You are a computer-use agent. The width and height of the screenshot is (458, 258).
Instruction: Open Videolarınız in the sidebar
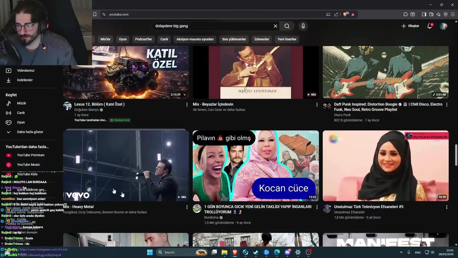point(26,71)
